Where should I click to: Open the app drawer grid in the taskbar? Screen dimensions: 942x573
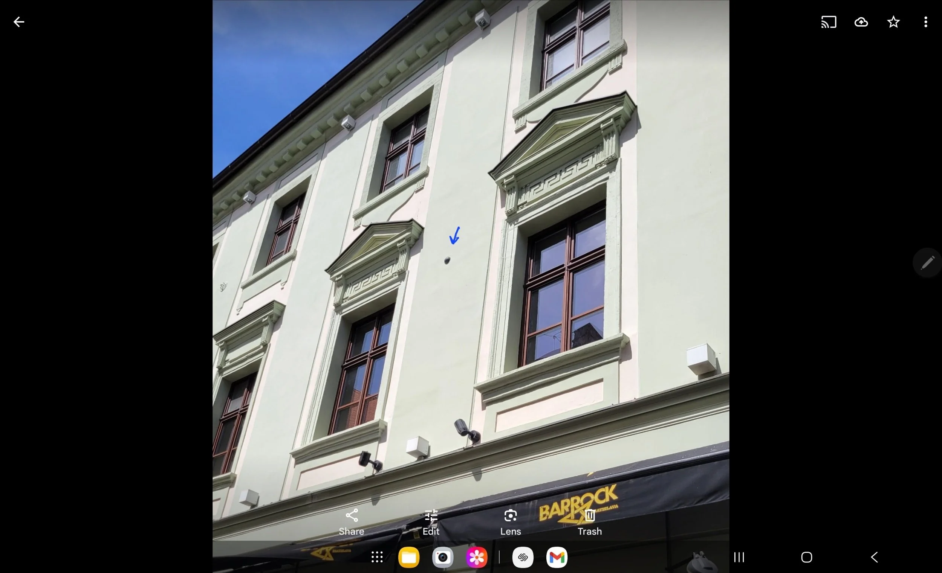377,557
